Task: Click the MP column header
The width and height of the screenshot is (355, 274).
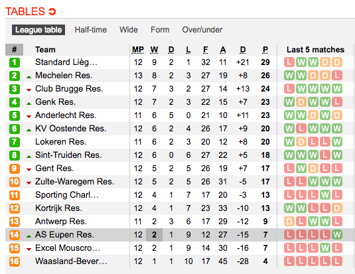Action: [x=138, y=50]
